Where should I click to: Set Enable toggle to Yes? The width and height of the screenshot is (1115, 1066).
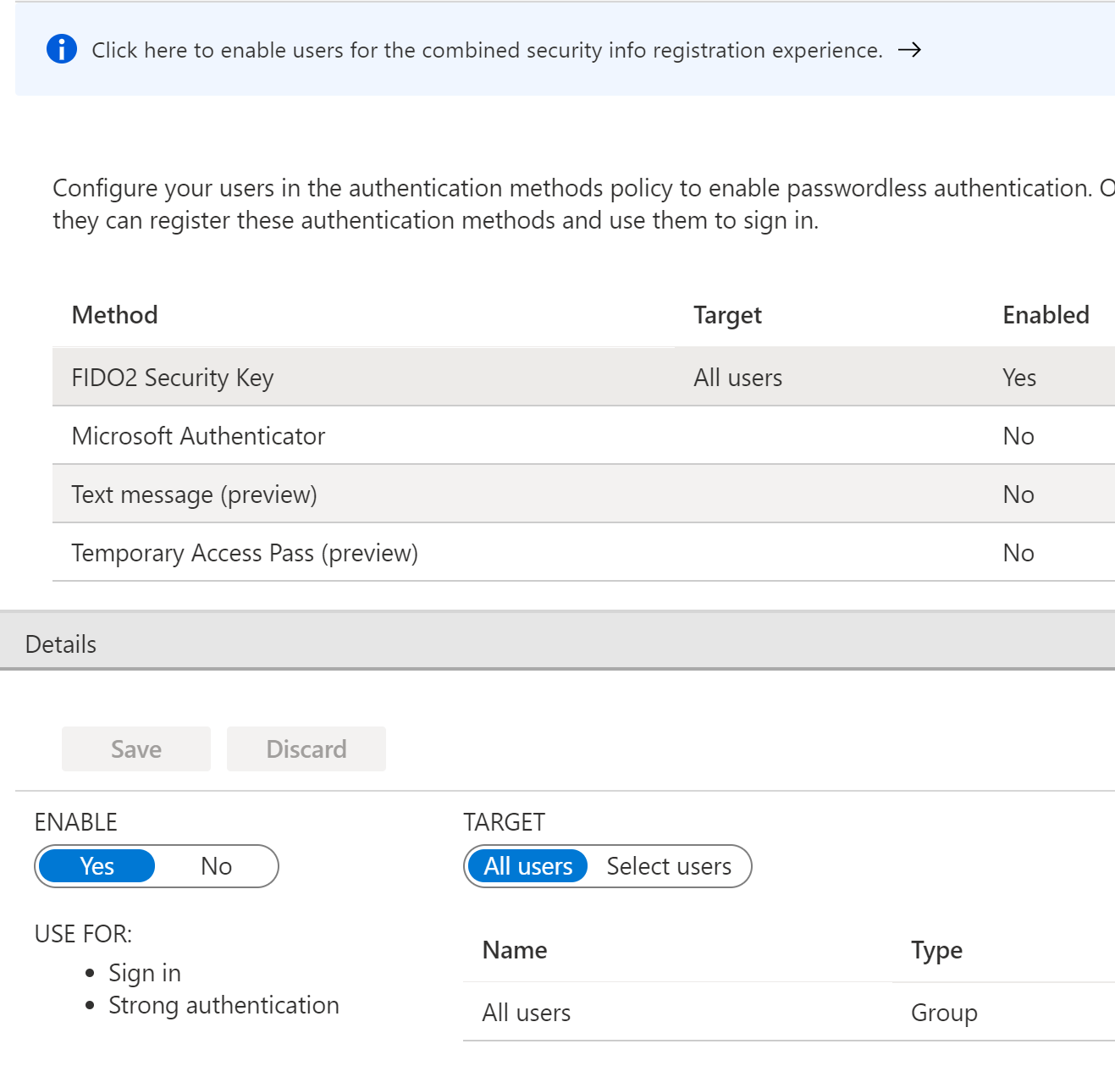coord(97,866)
